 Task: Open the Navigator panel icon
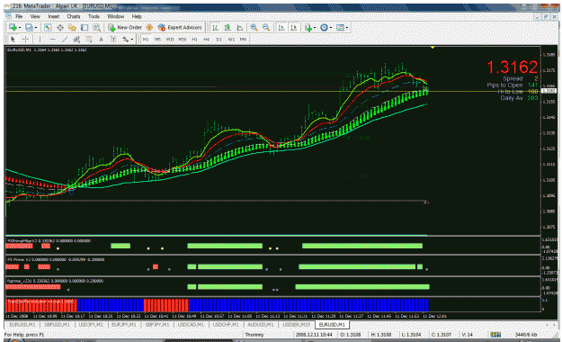[72, 27]
